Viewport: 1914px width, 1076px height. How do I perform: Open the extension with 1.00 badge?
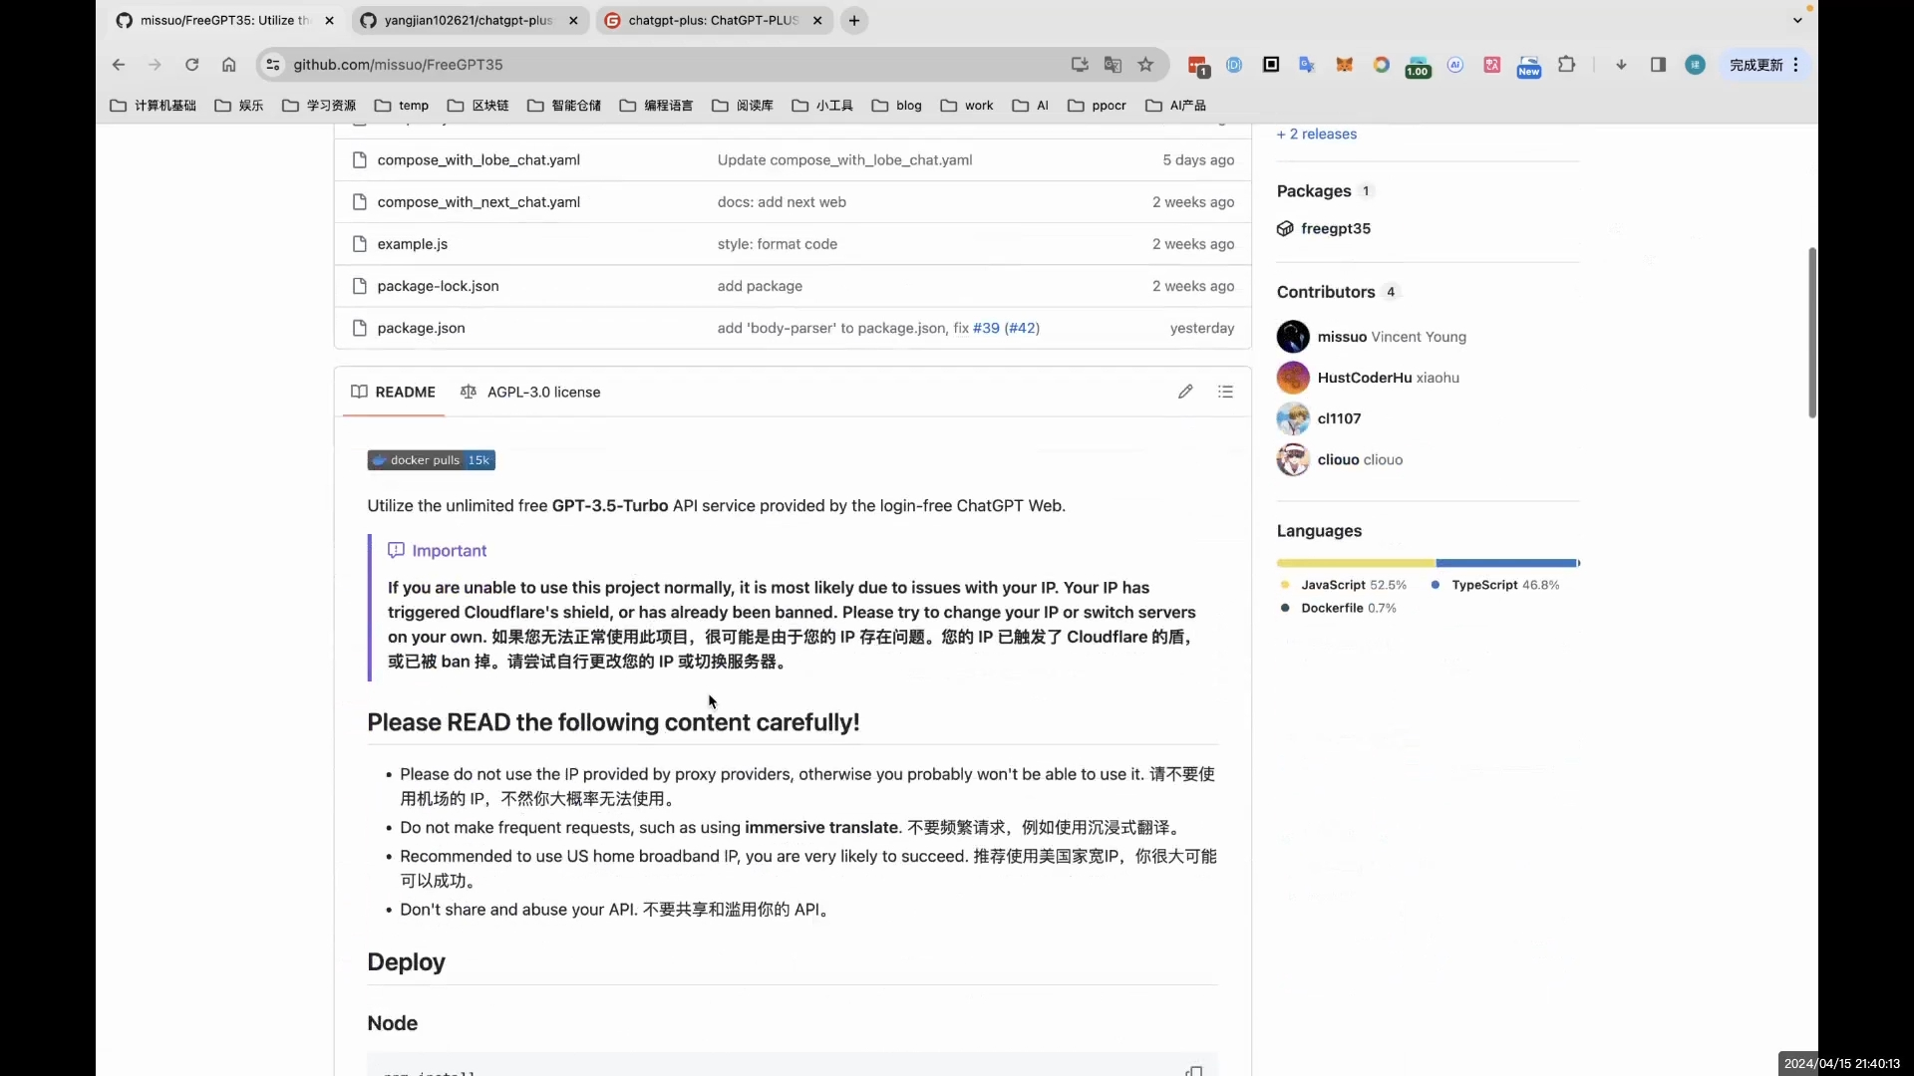pos(1418,66)
